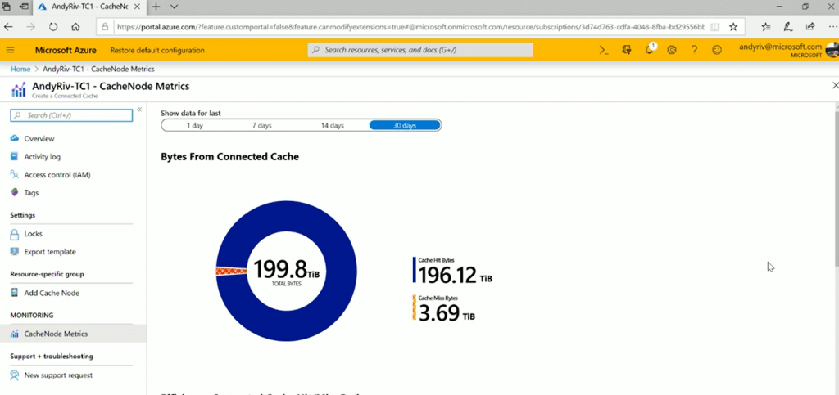This screenshot has height=395, width=839.
Task: Show data for the last 7 days
Action: pyautogui.click(x=261, y=125)
